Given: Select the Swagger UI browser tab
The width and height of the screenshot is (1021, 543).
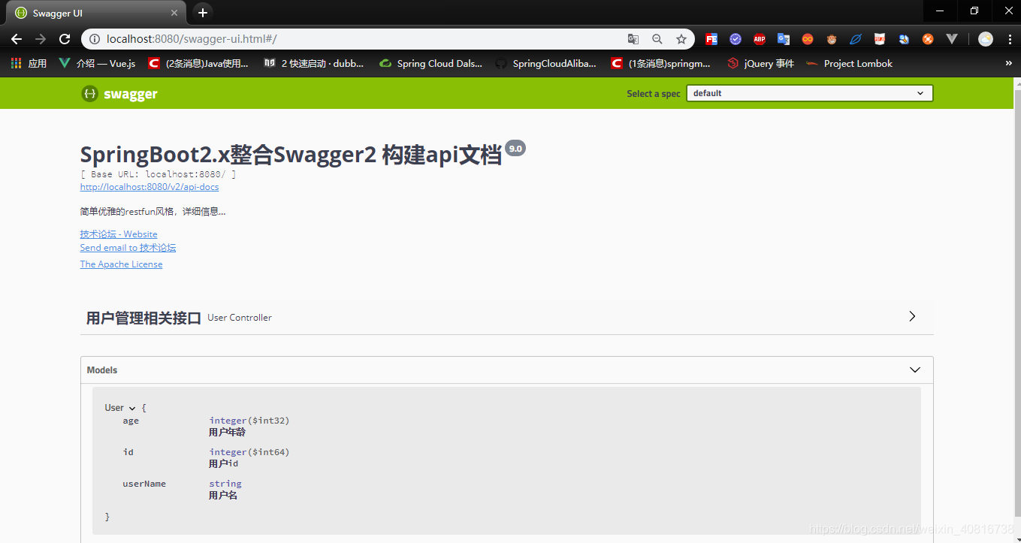Looking at the screenshot, I should click(95, 13).
